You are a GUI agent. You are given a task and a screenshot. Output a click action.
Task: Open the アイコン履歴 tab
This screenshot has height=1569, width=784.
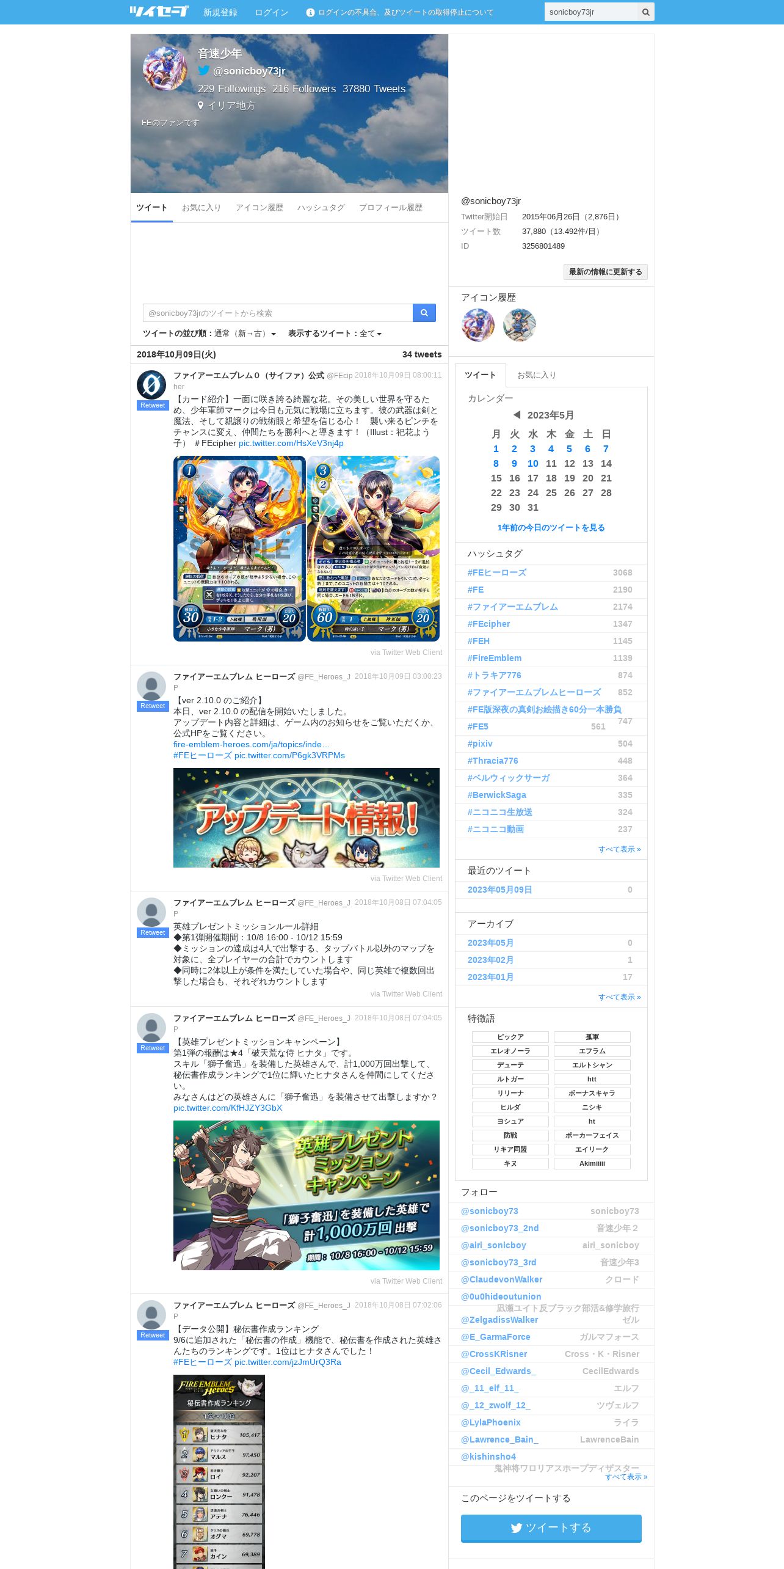click(x=260, y=208)
